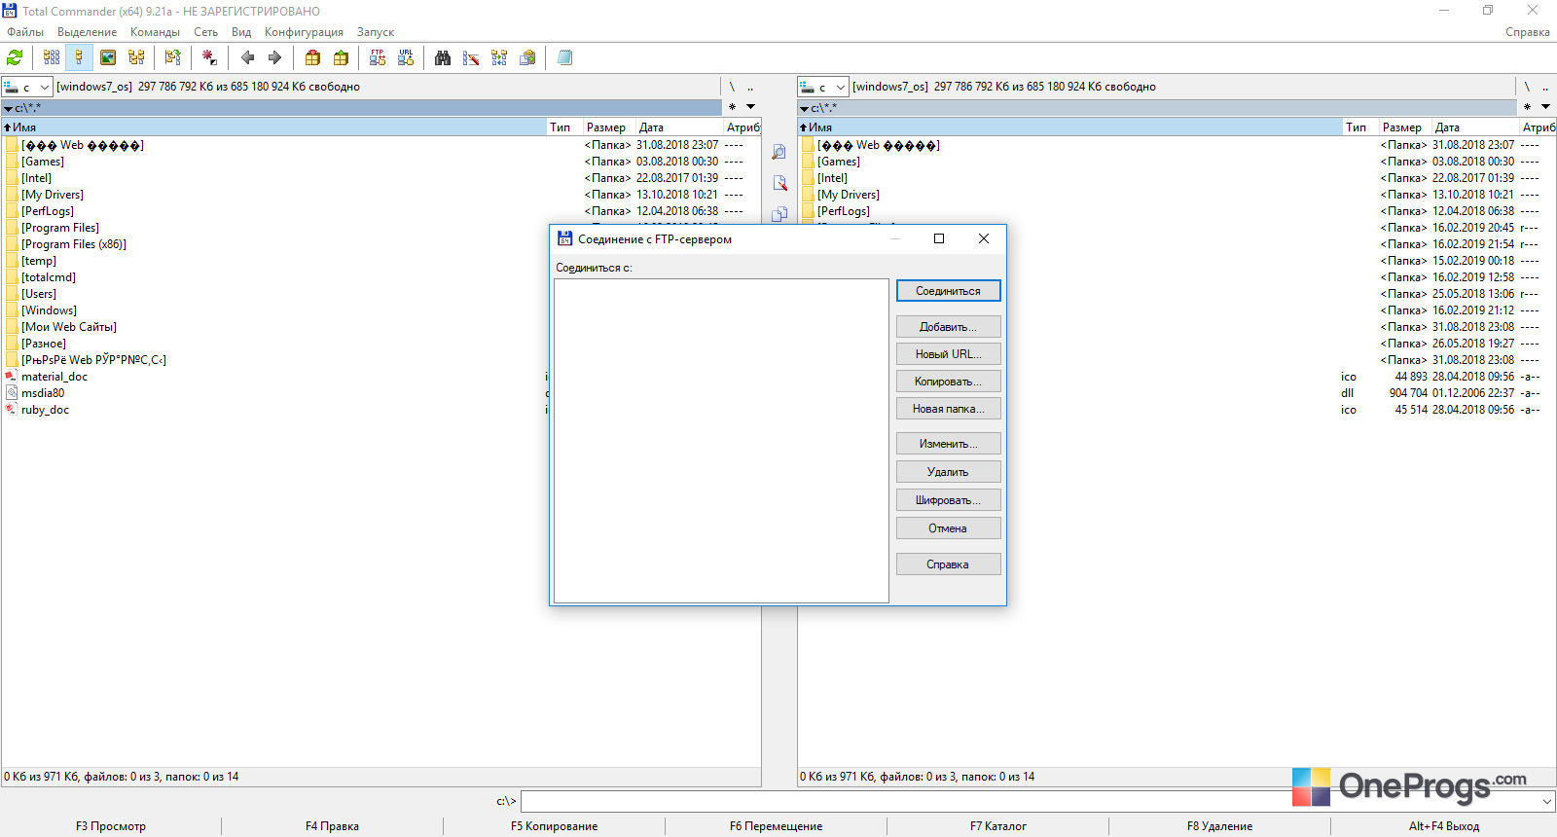Click Copy names to clipboard icon
The width and height of the screenshot is (1557, 837).
tap(527, 57)
